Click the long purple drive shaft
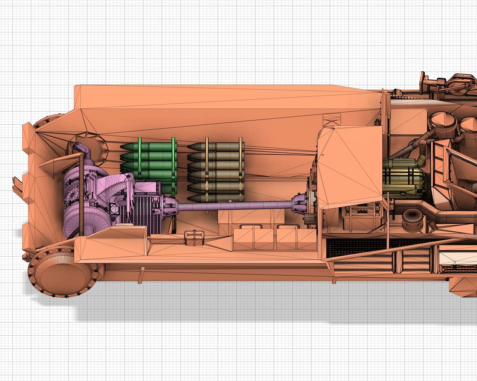The image size is (477, 381). click(235, 205)
